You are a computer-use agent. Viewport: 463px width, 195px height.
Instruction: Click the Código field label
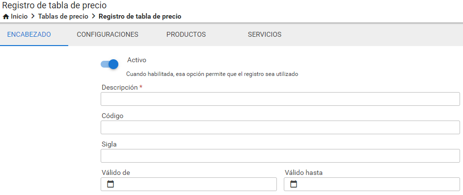[112, 116]
